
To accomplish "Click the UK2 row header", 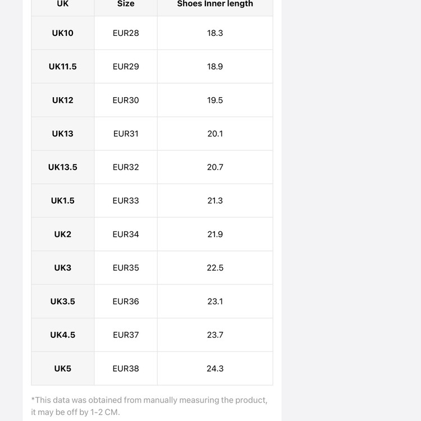I will tap(62, 234).
